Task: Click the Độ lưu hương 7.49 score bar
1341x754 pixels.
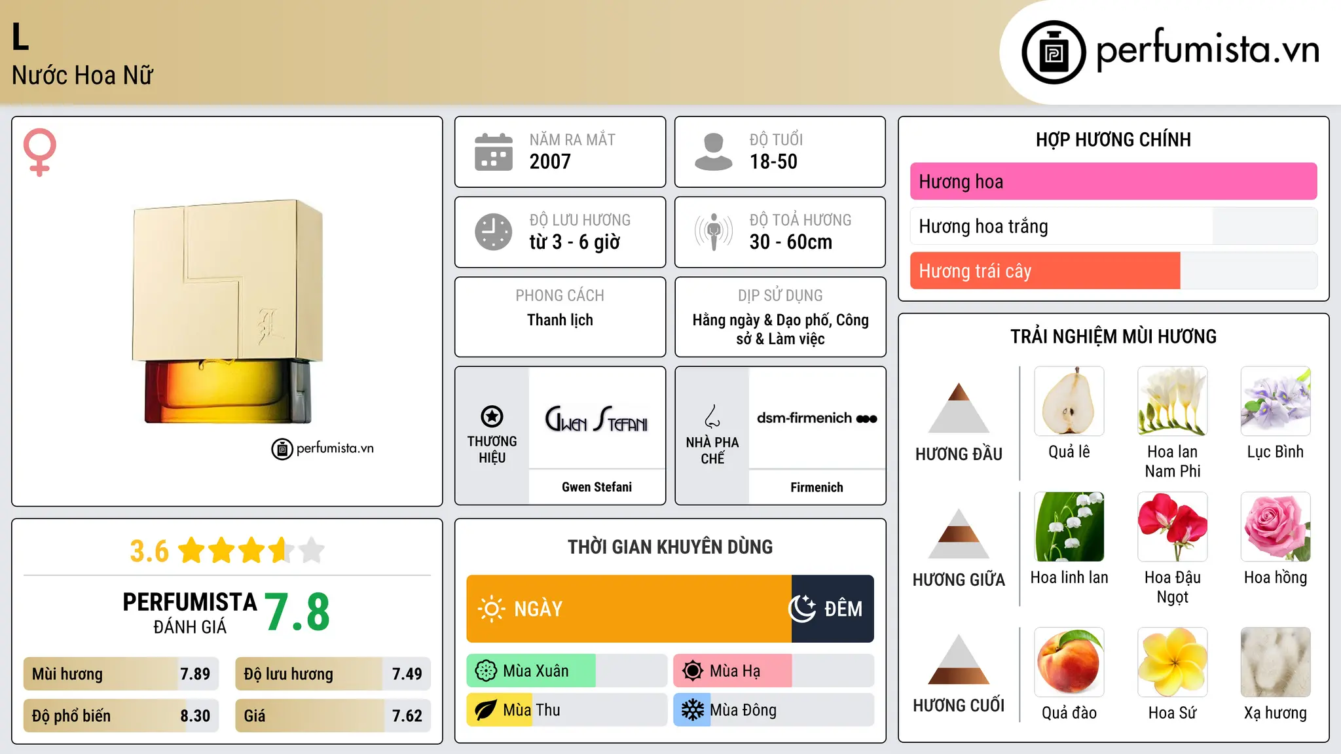Action: coord(333,674)
